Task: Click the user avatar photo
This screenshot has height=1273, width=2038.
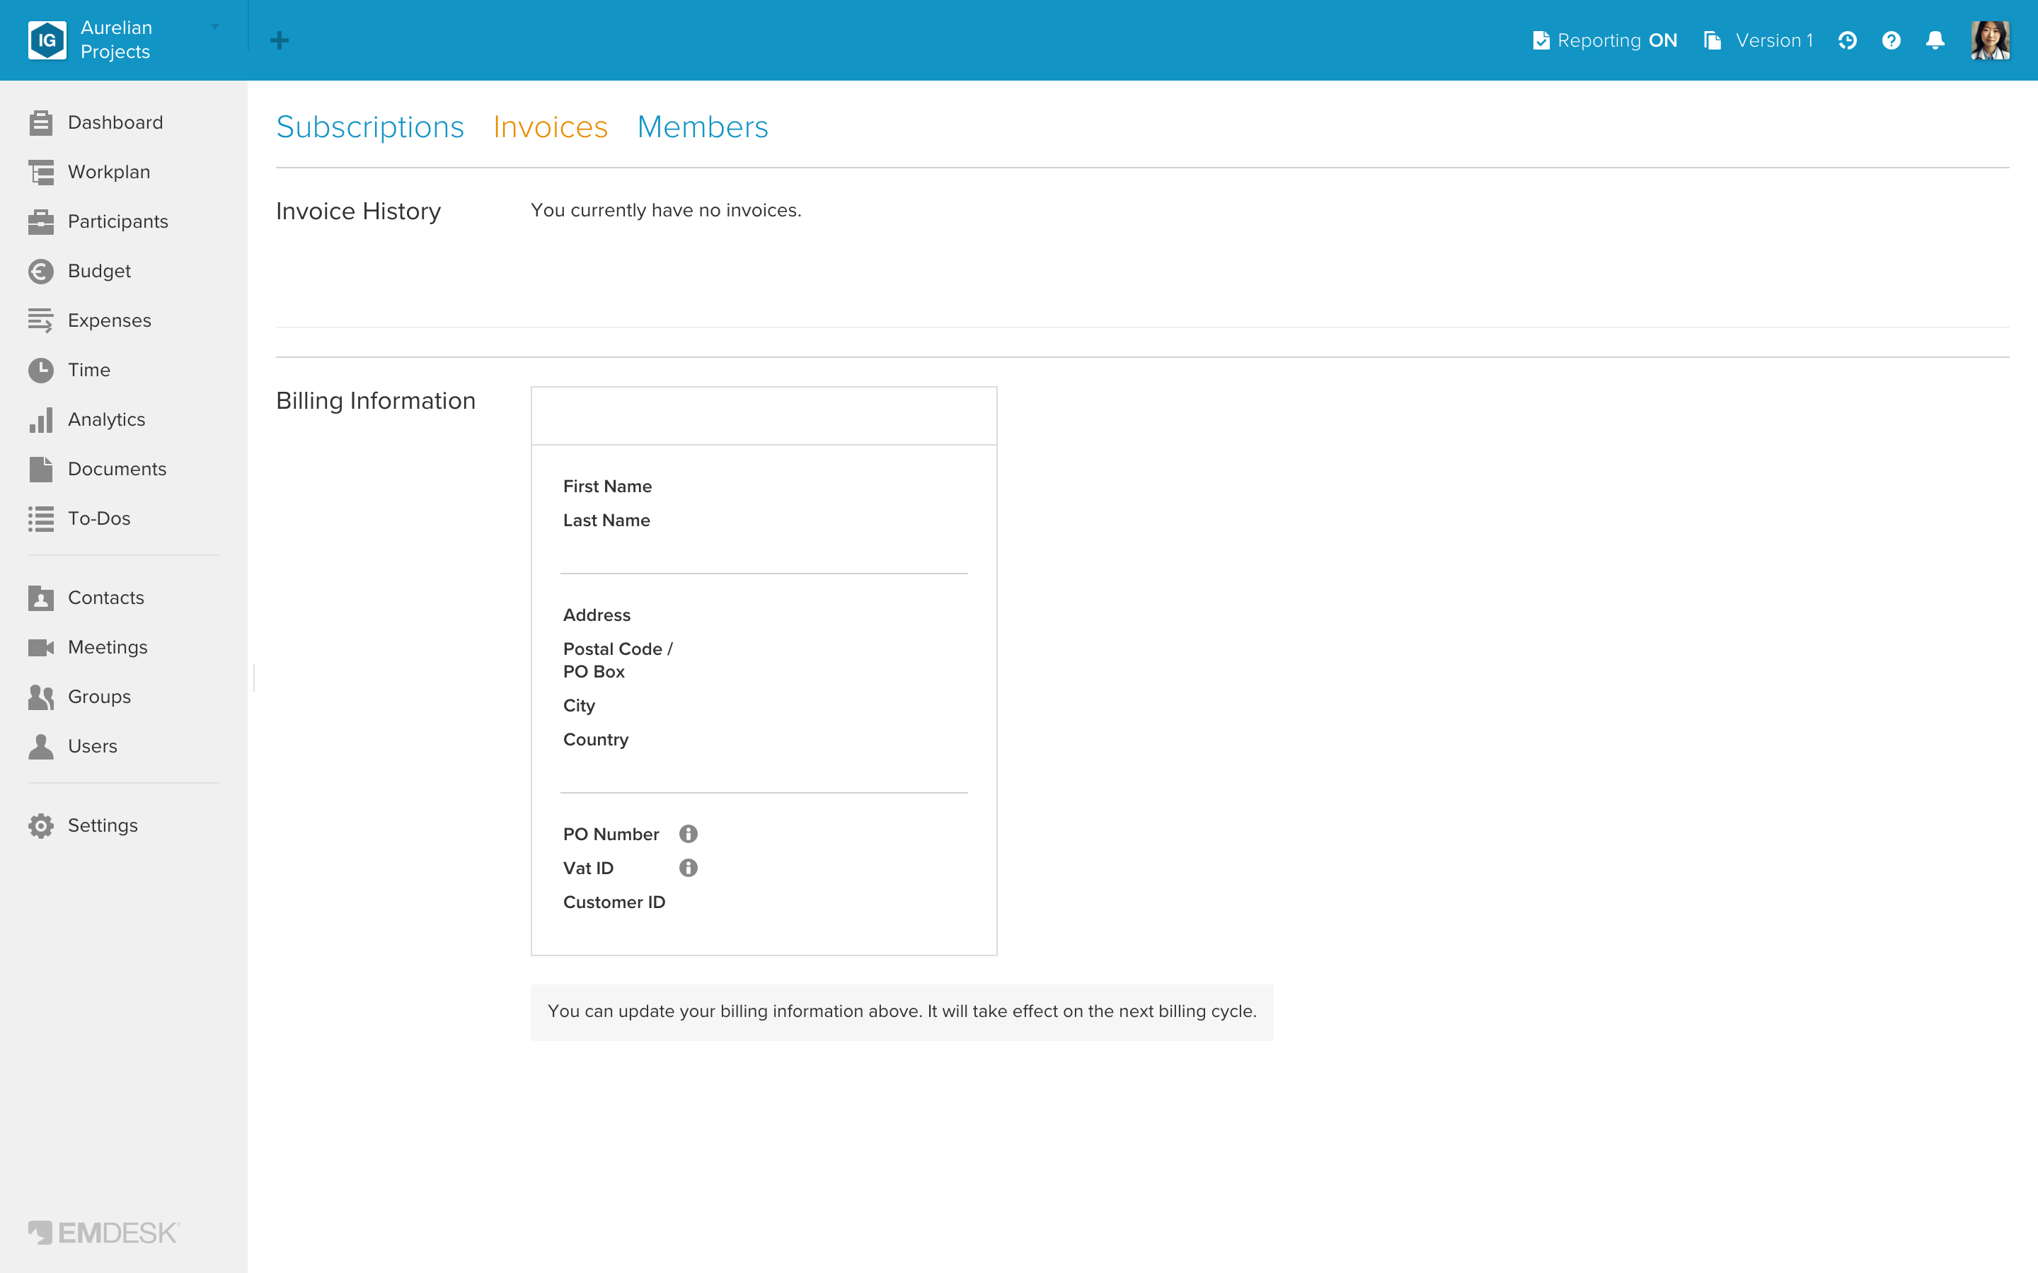Action: (1990, 40)
